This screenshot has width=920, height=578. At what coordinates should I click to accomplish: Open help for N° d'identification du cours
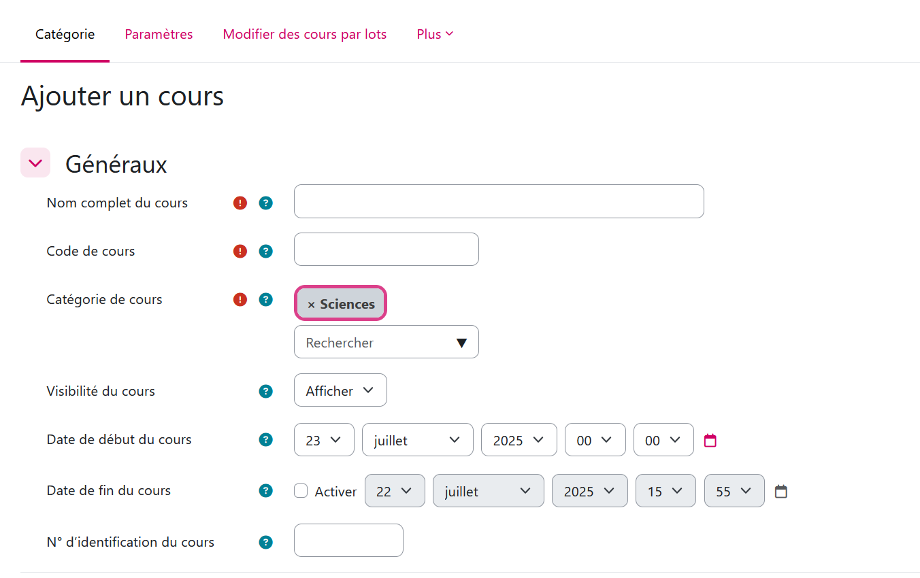(265, 542)
